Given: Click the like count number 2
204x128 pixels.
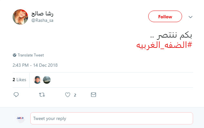Looking at the screenshot, I should 75,95.
